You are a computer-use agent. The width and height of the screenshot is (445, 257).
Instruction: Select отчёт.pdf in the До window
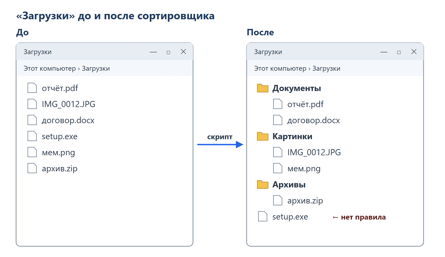click(60, 88)
